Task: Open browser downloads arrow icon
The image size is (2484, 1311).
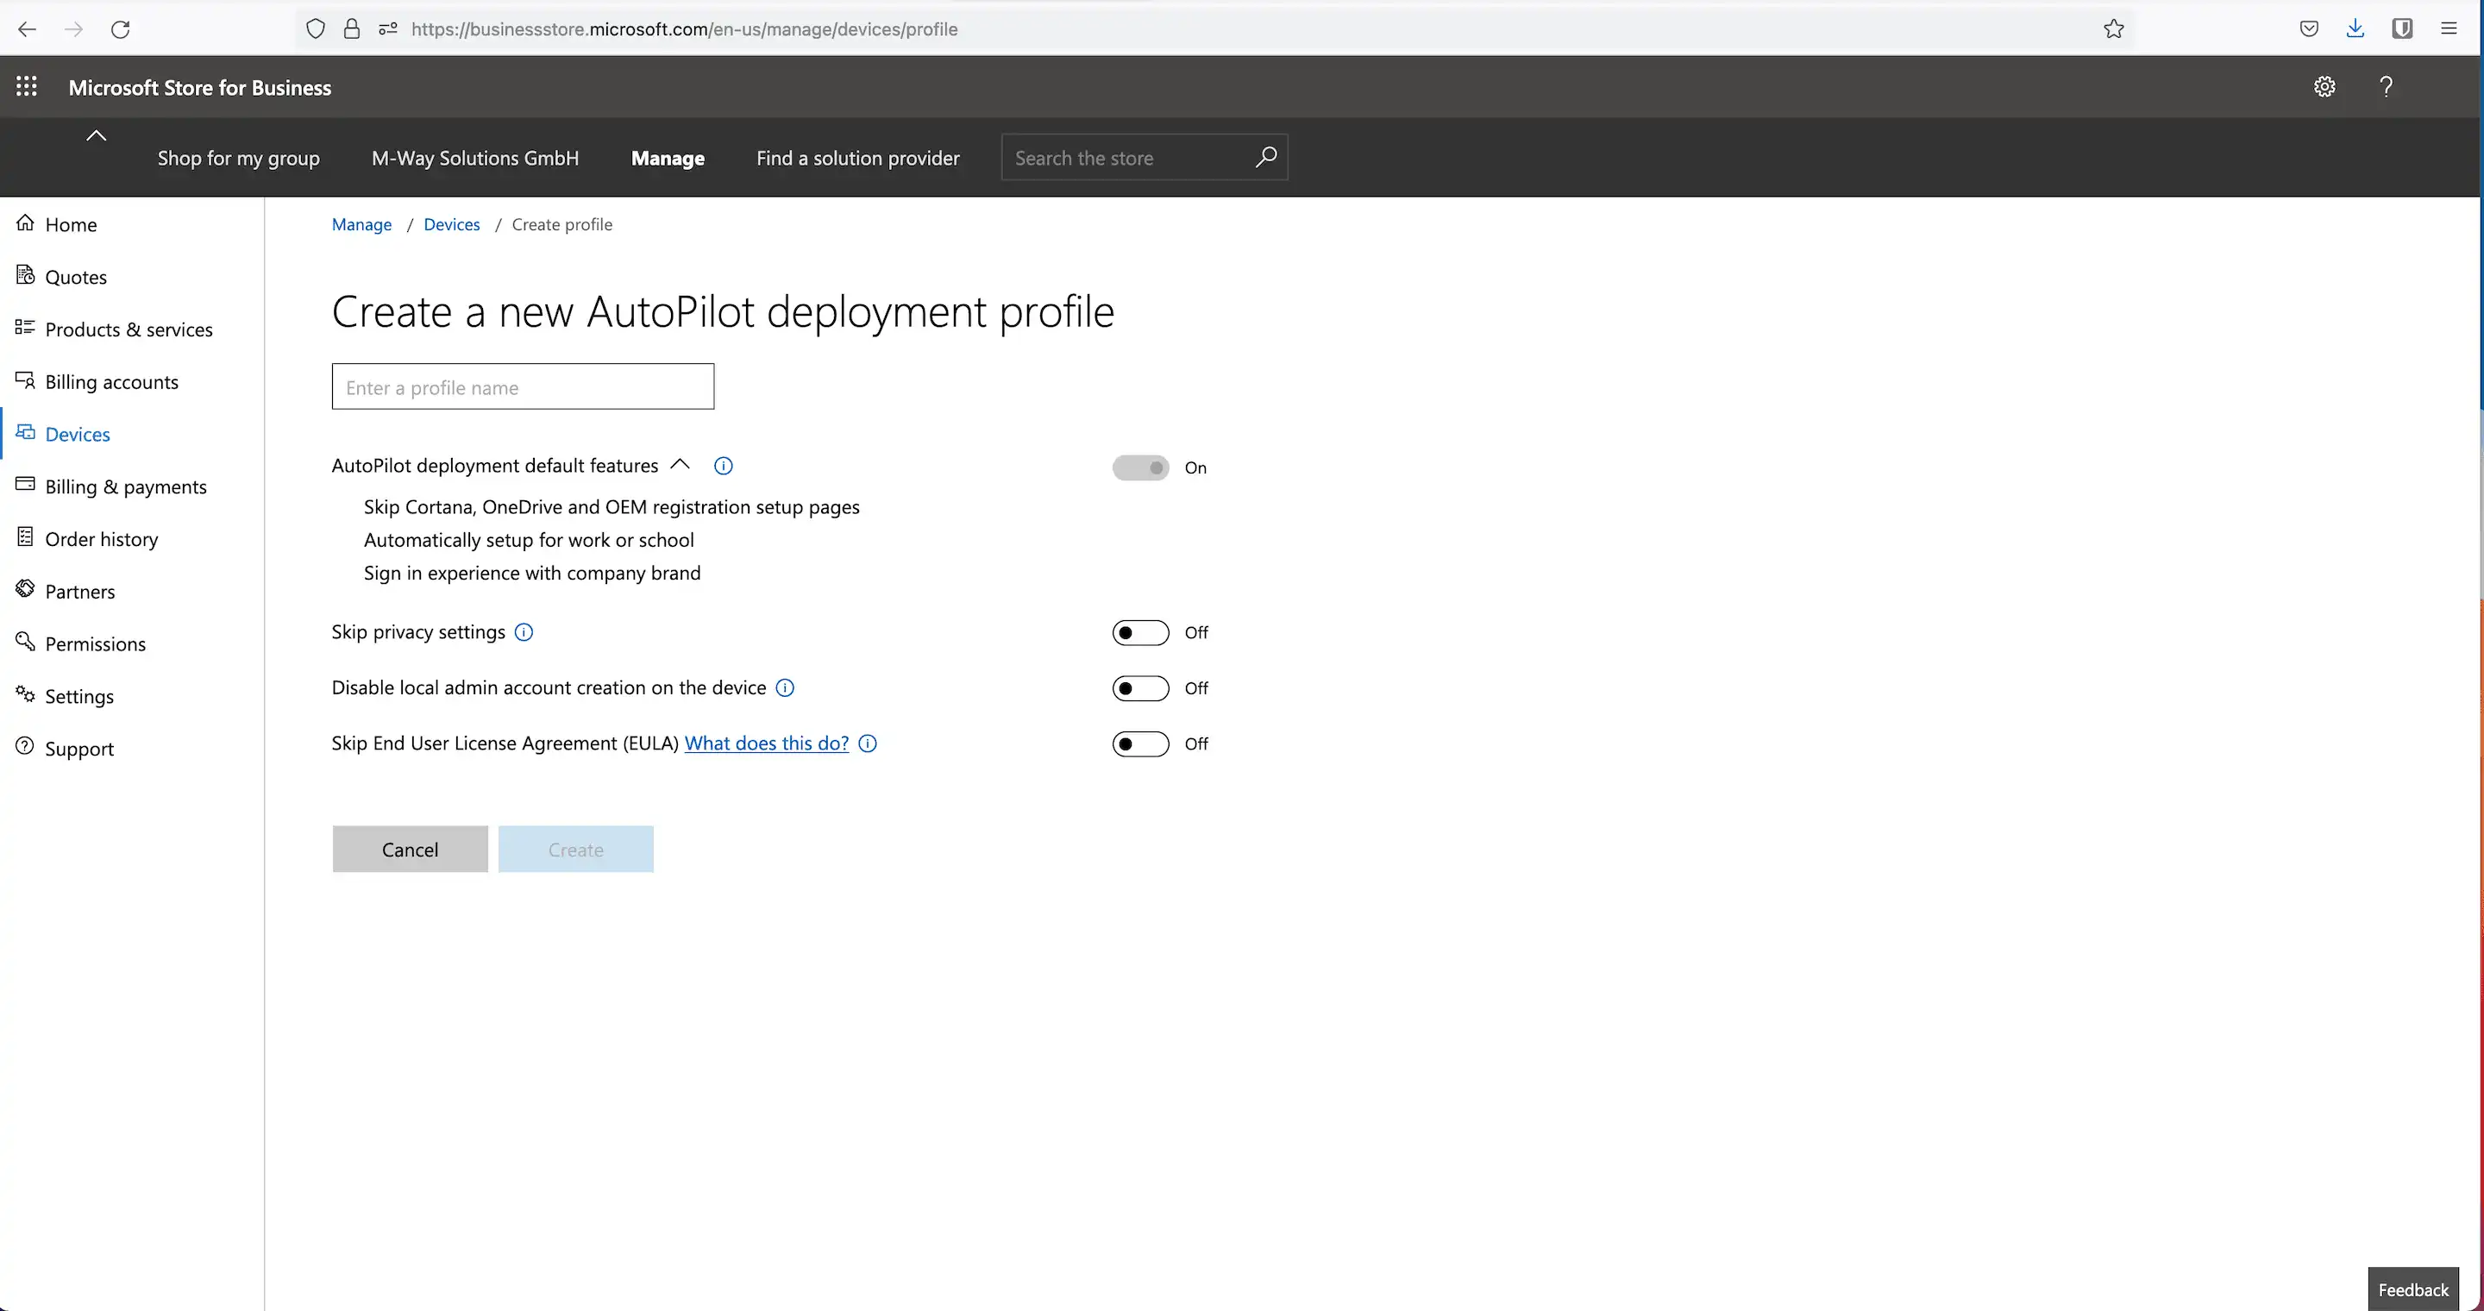Action: (2355, 29)
